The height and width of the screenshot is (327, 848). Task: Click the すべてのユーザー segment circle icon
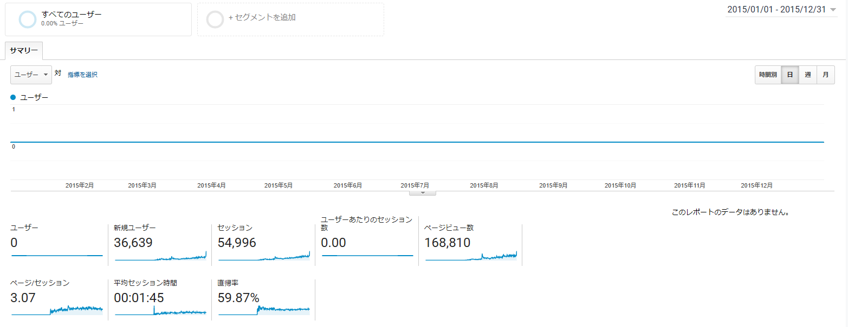coord(27,19)
